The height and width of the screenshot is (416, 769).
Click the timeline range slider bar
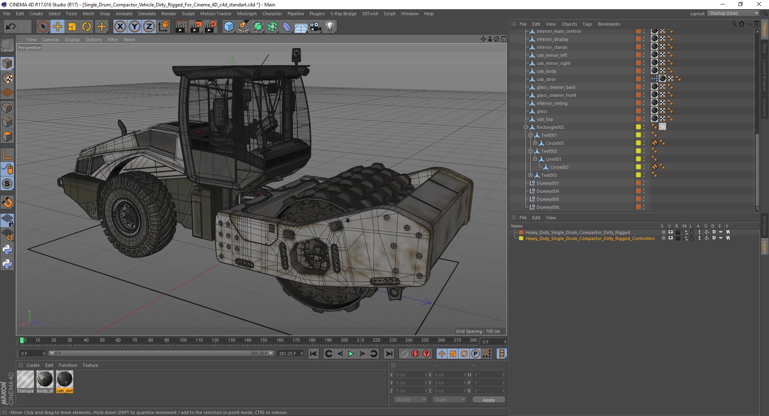[x=161, y=353]
